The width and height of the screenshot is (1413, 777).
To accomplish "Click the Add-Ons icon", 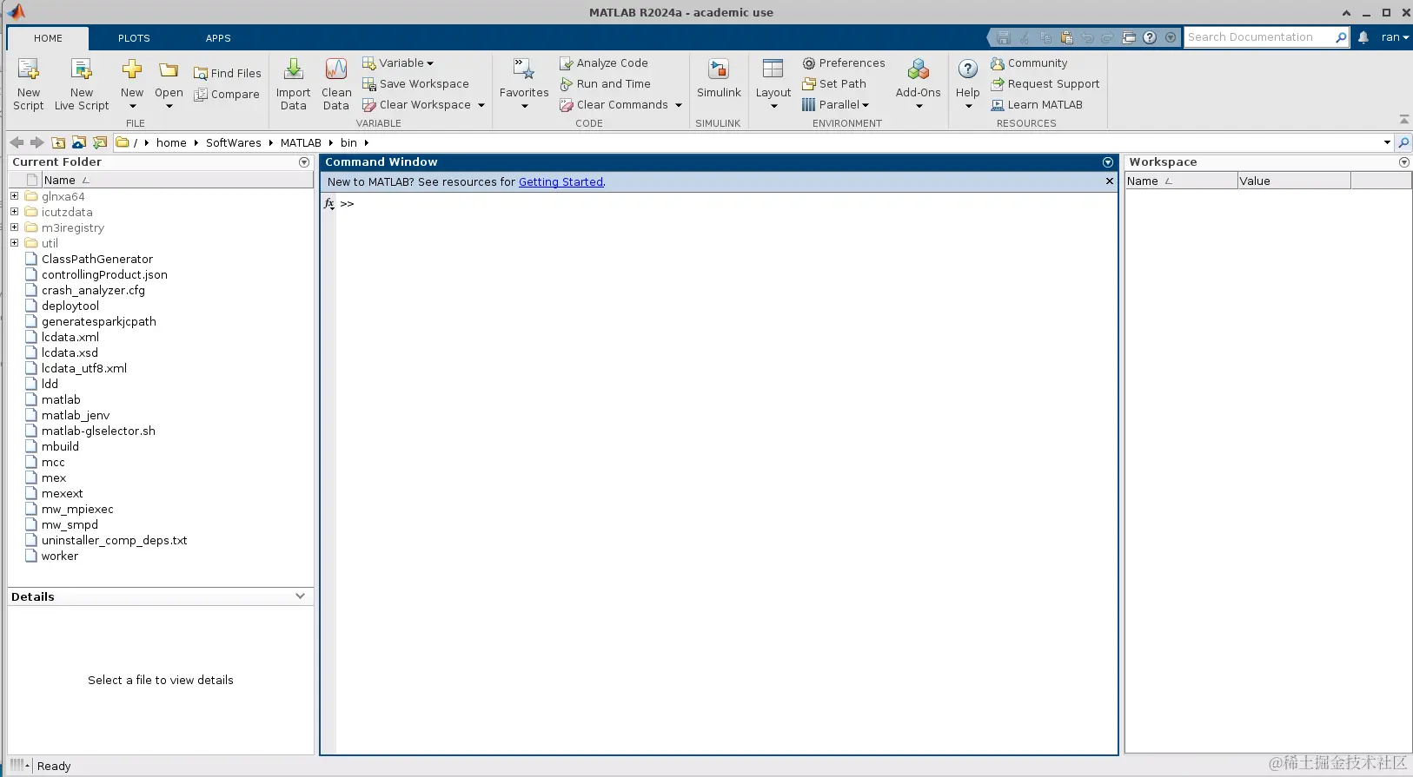I will [919, 69].
